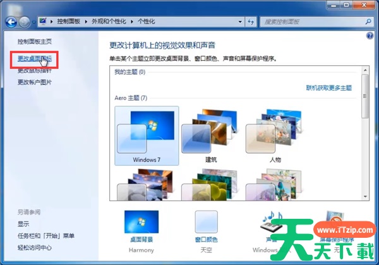Click the Forward navigation arrow
Screen dimensions: 379x265
click(25, 22)
